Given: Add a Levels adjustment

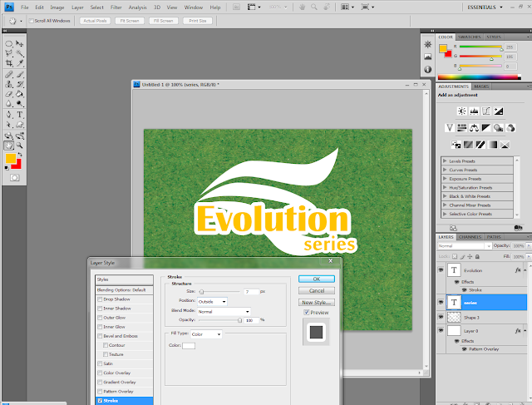Looking at the screenshot, I should [474, 111].
